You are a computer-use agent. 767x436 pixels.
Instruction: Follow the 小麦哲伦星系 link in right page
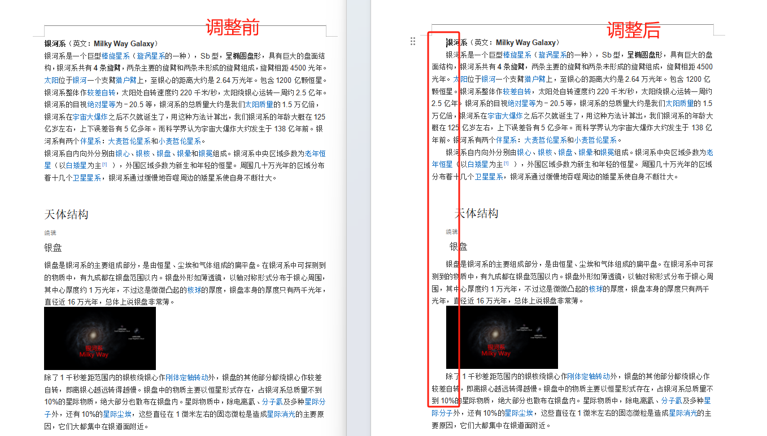tap(596, 140)
